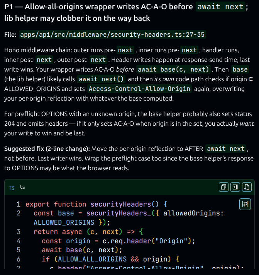The width and height of the screenshot is (259, 275).
Task: Click 'lib helper may clobber it' heading line
Action: (77, 18)
